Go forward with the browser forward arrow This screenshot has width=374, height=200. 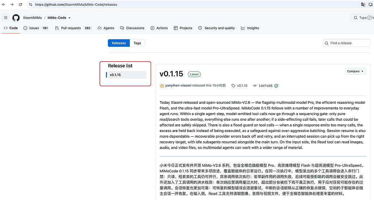[12, 5]
